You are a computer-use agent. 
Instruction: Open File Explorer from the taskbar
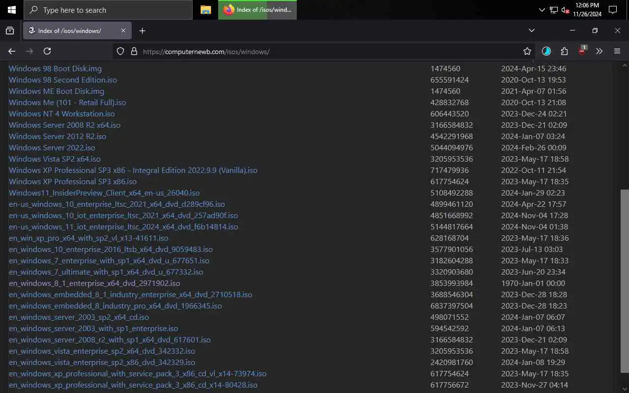(206, 10)
